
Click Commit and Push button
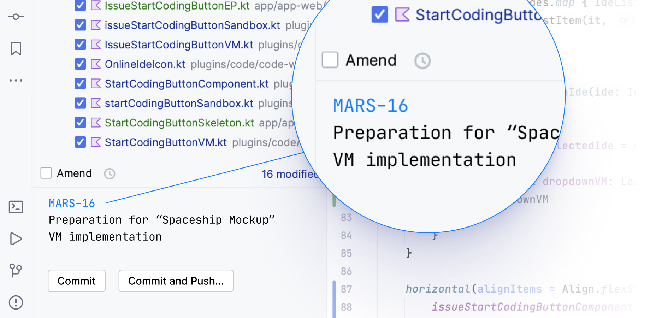[176, 281]
